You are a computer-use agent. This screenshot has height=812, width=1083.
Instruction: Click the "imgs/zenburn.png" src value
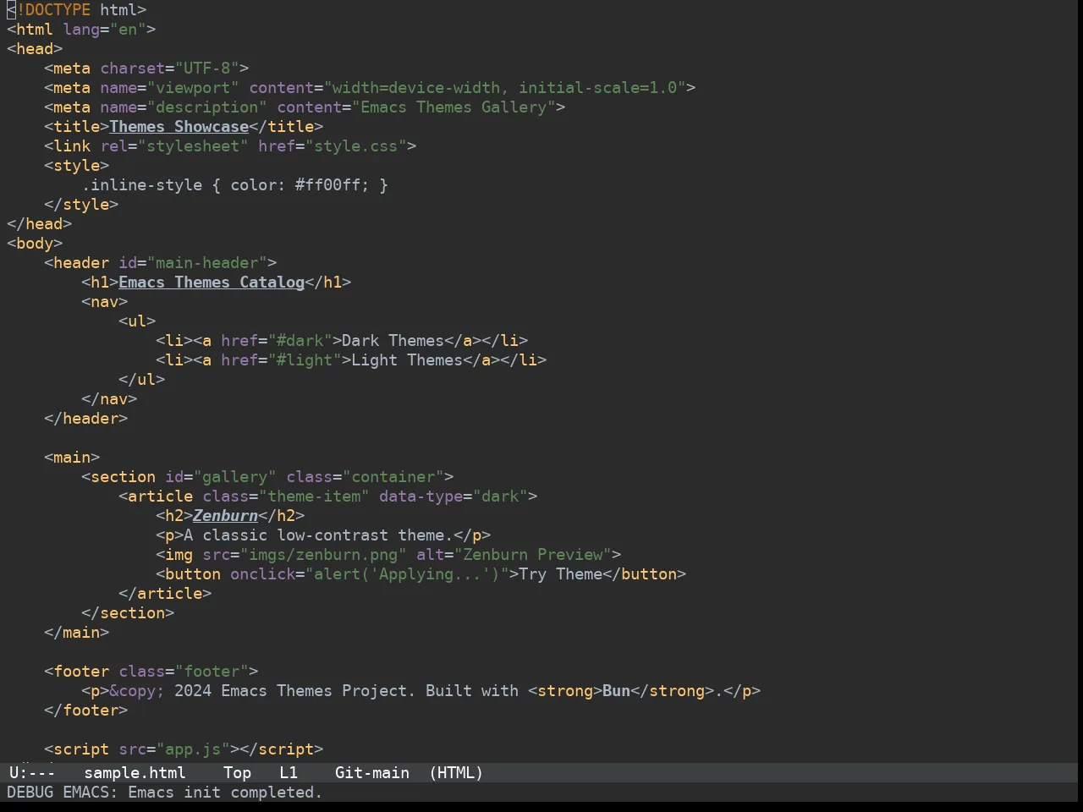(x=323, y=555)
